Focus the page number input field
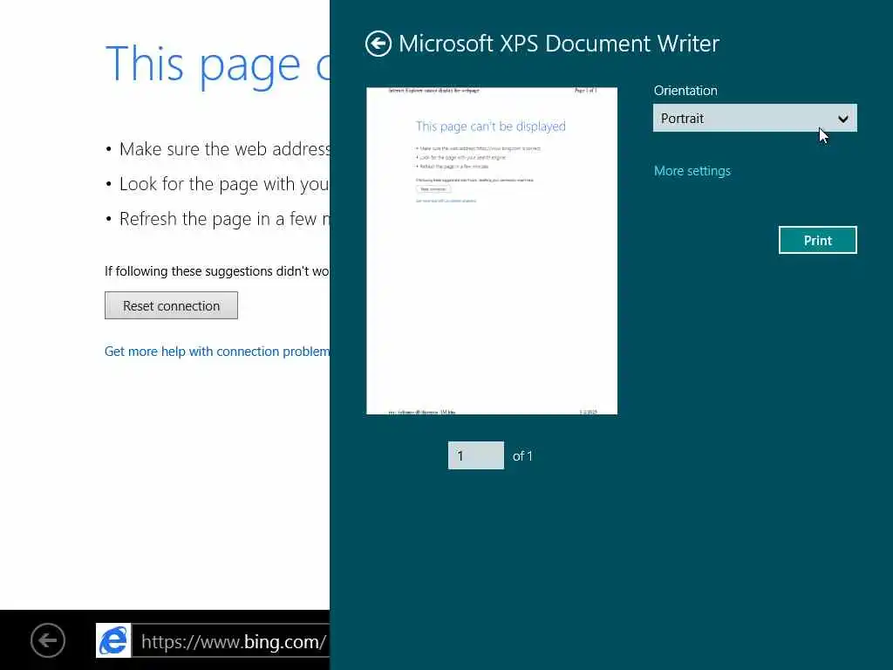The image size is (893, 670). [x=475, y=455]
